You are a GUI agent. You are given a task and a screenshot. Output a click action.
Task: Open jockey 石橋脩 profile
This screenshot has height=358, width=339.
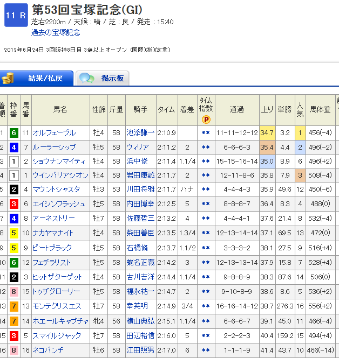point(137,248)
